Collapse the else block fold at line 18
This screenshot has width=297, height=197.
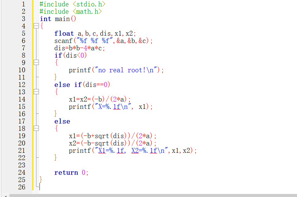tap(36, 128)
